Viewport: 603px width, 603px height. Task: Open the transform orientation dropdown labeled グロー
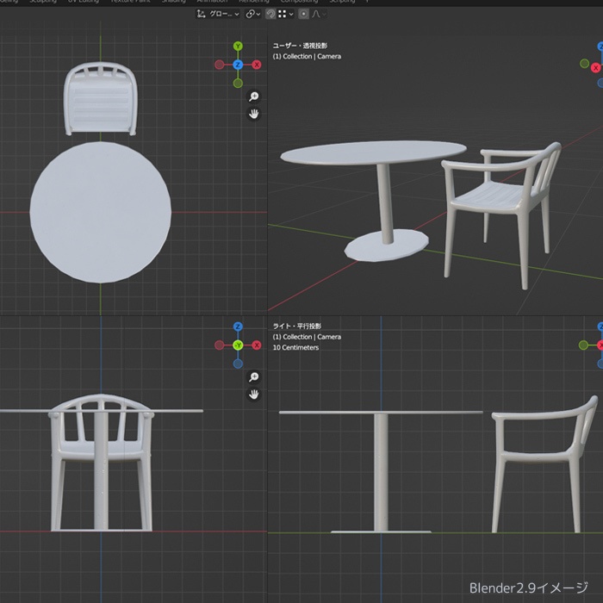point(218,14)
